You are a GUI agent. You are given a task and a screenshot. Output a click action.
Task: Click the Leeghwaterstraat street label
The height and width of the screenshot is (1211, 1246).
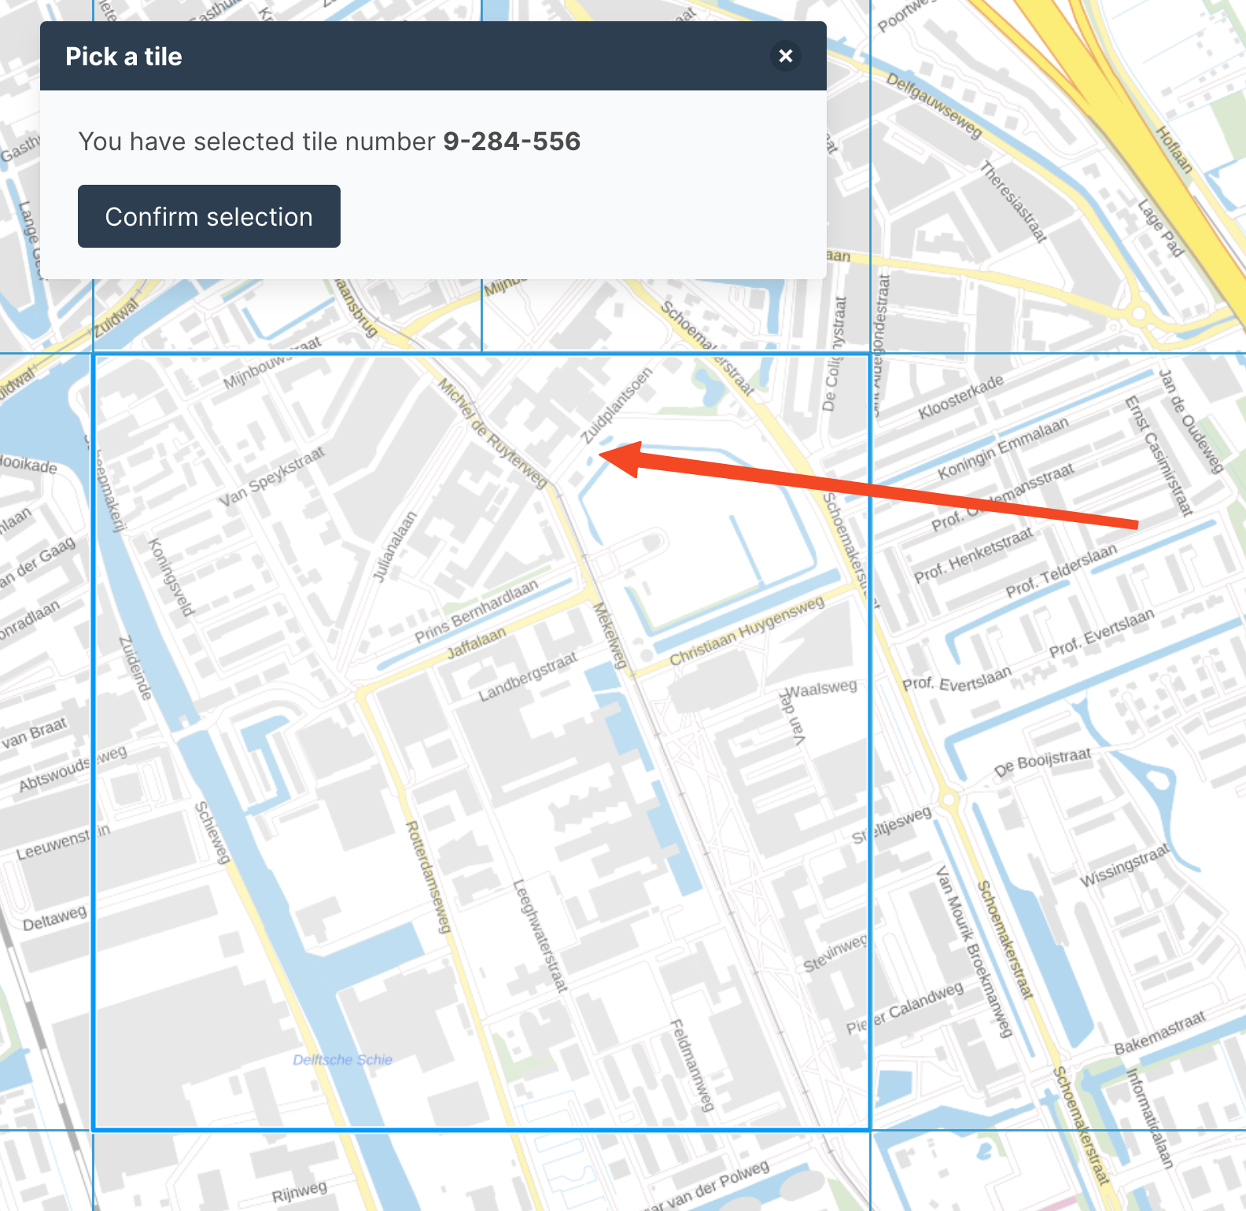pos(540,935)
